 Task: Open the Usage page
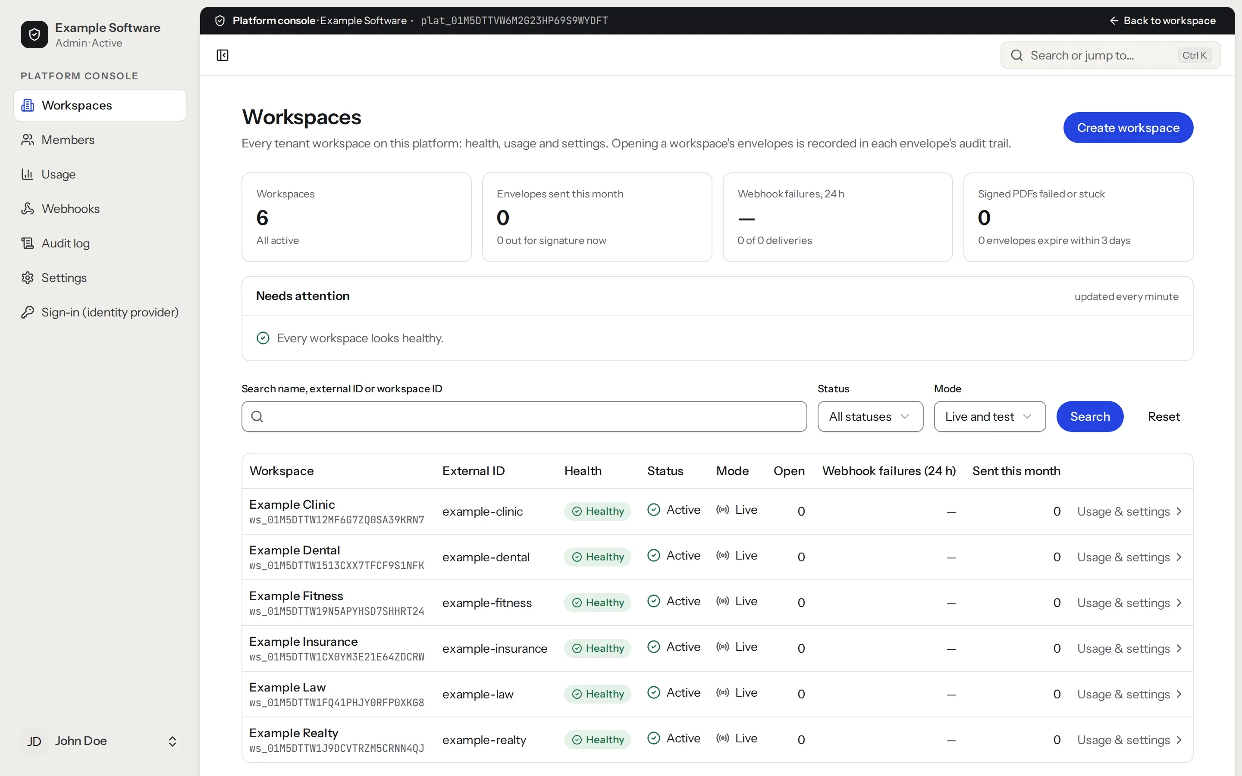click(100, 174)
